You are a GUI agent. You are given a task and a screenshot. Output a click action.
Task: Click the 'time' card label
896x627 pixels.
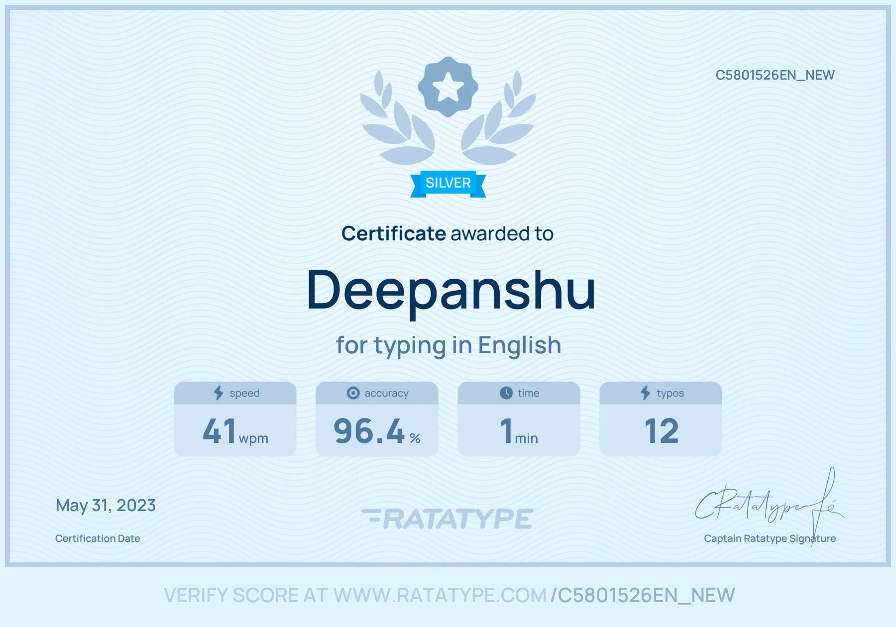pyautogui.click(x=528, y=393)
